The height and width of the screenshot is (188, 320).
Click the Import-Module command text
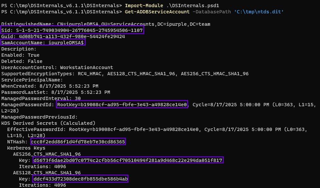(x=143, y=6)
